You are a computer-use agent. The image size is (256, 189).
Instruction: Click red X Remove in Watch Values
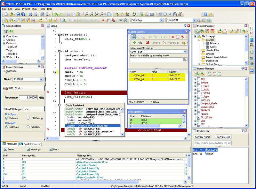(x=153, y=43)
